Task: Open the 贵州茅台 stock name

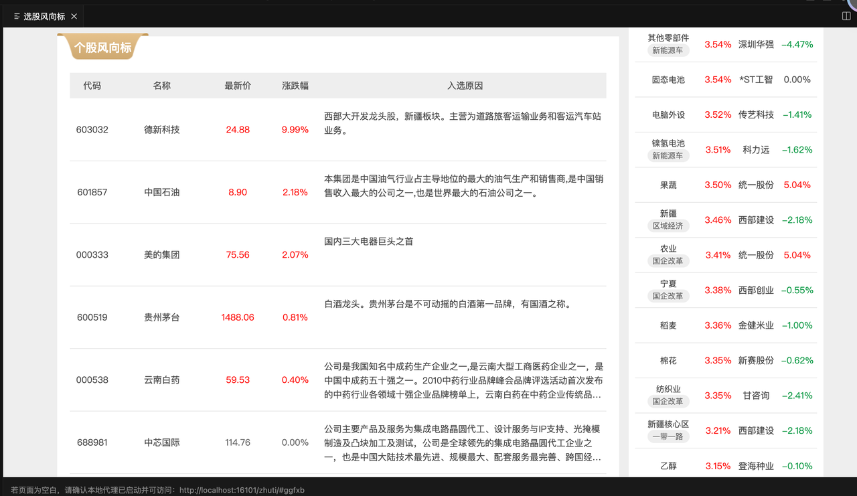Action: 162,317
